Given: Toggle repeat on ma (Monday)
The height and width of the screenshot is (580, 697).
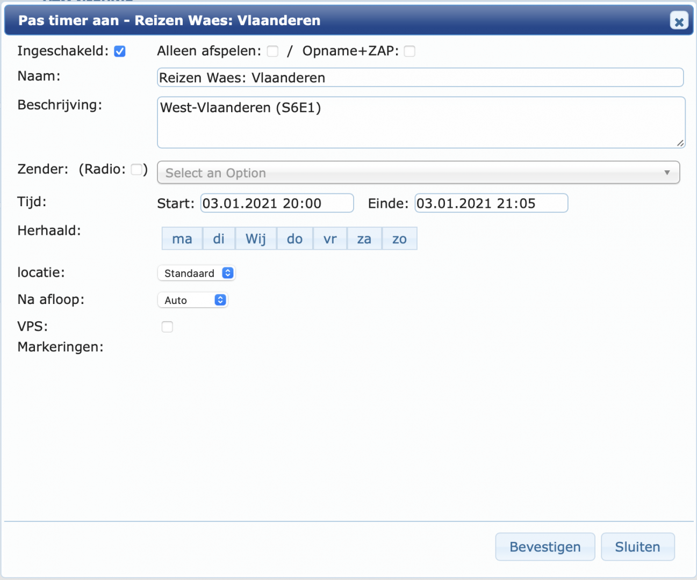Looking at the screenshot, I should [x=182, y=238].
